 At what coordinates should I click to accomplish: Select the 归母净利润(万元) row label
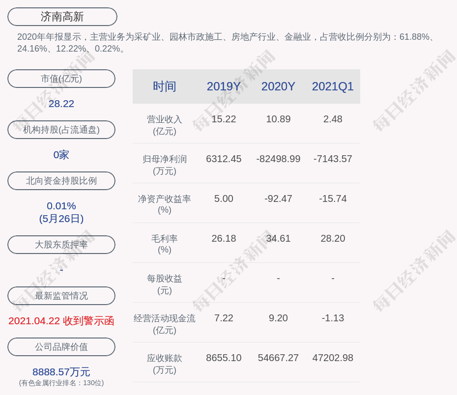pos(164,165)
